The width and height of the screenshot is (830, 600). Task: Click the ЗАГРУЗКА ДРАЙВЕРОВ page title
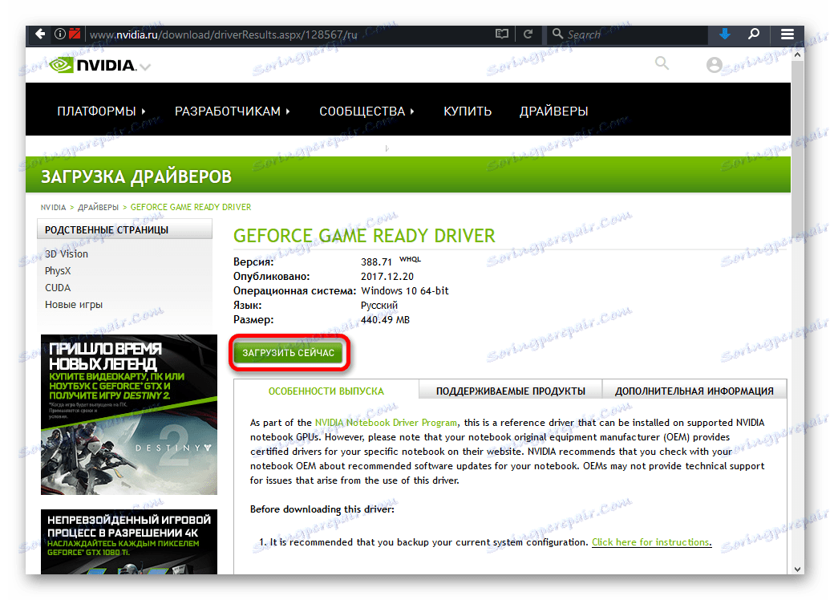point(136,176)
